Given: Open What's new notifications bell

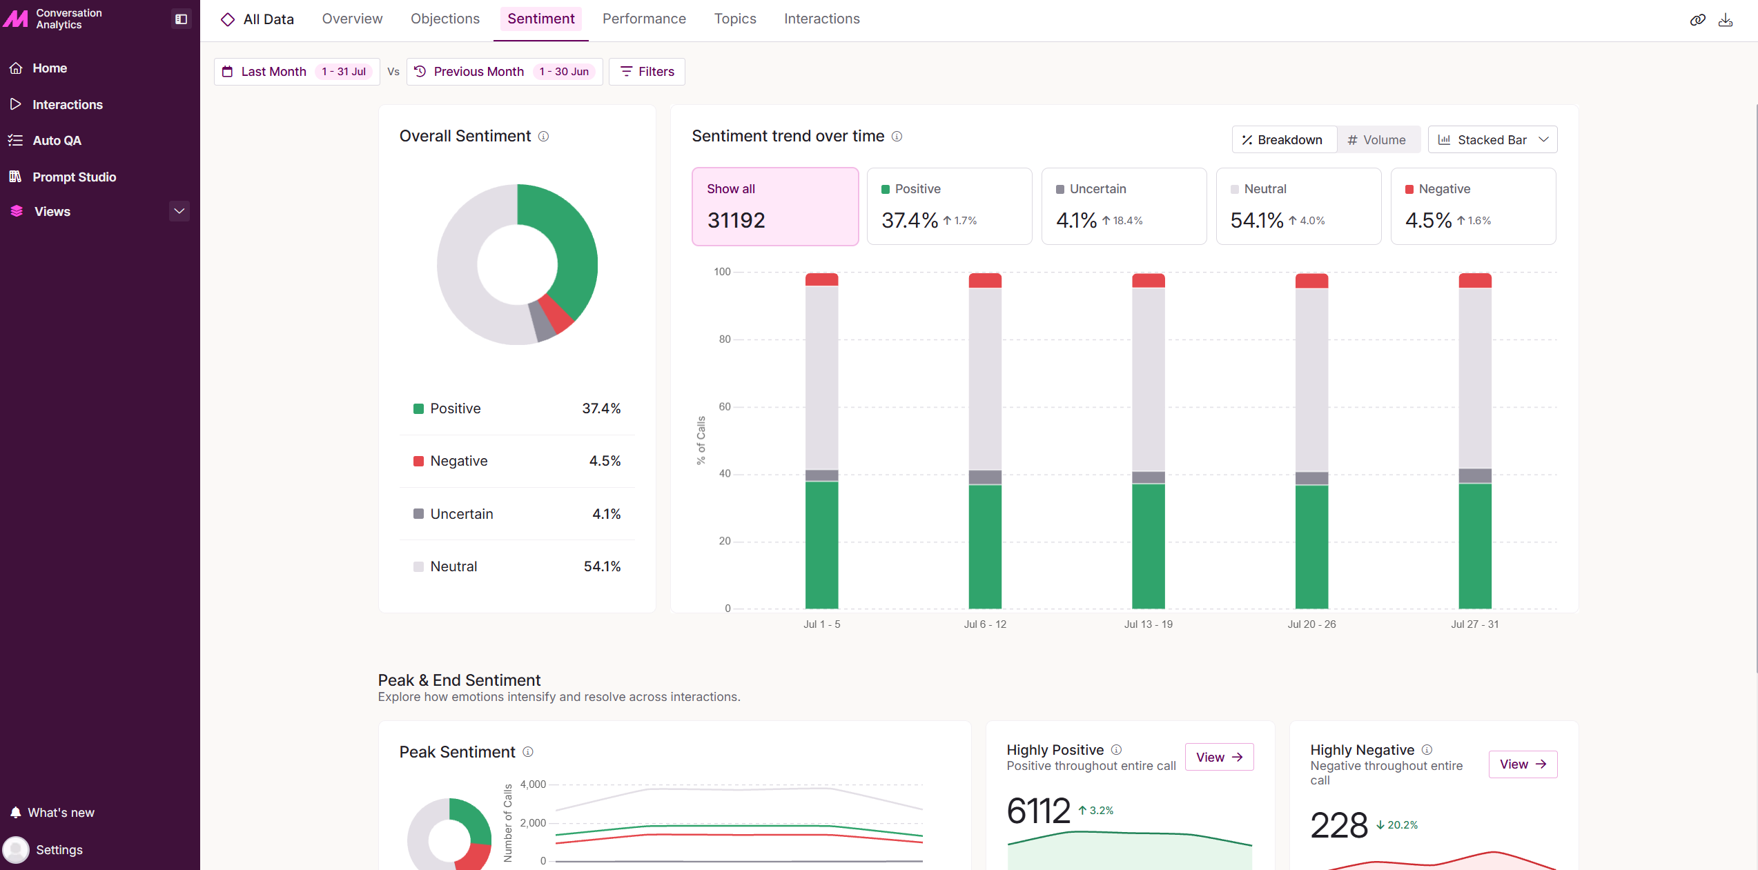Looking at the screenshot, I should point(16,812).
